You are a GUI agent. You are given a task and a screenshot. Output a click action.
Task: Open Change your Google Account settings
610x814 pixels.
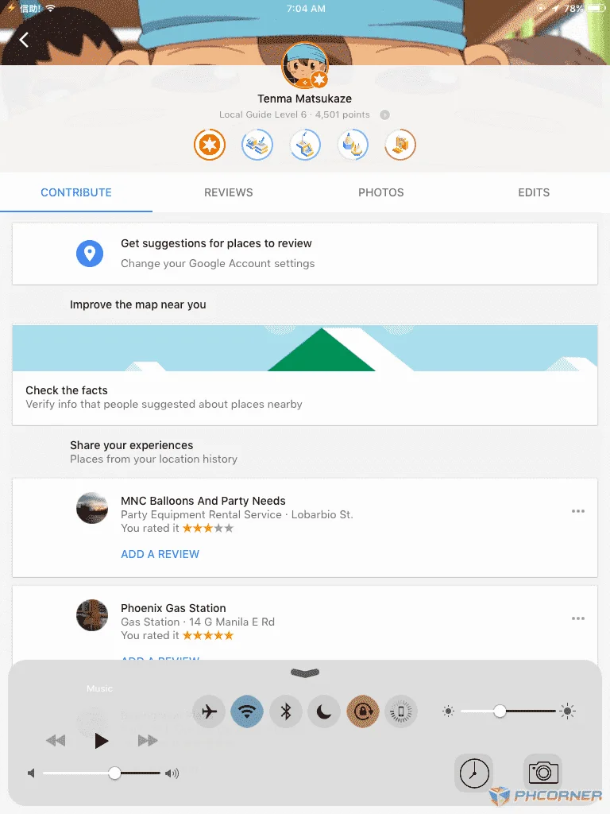[x=218, y=264]
